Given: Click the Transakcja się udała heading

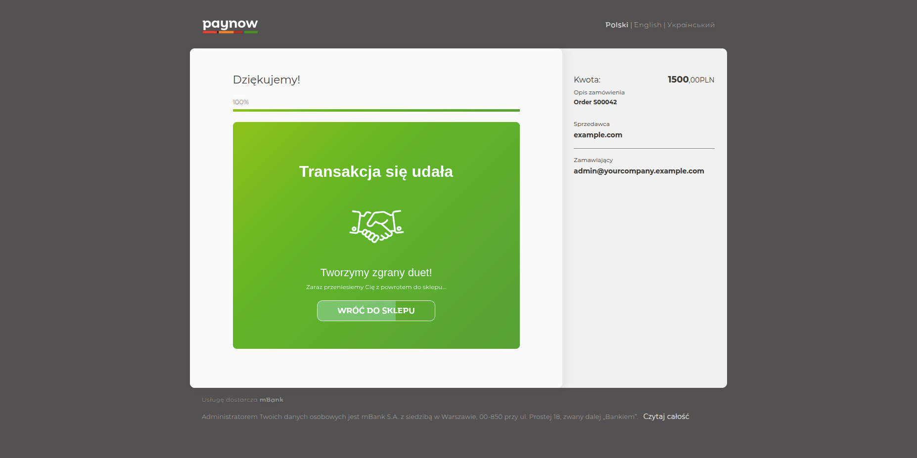Looking at the screenshot, I should click(x=376, y=171).
